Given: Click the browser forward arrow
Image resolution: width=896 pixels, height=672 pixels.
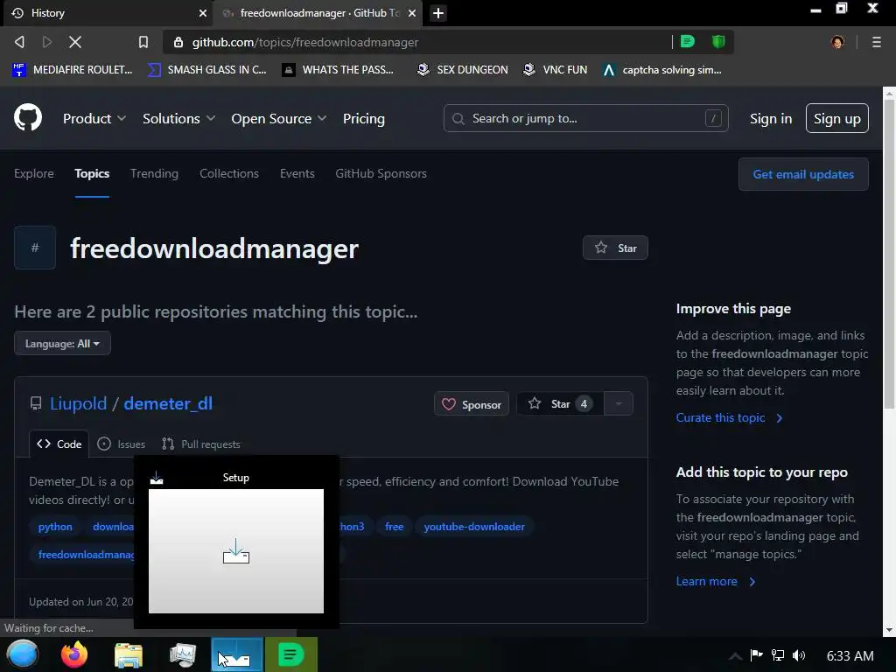Looking at the screenshot, I should click(x=47, y=42).
